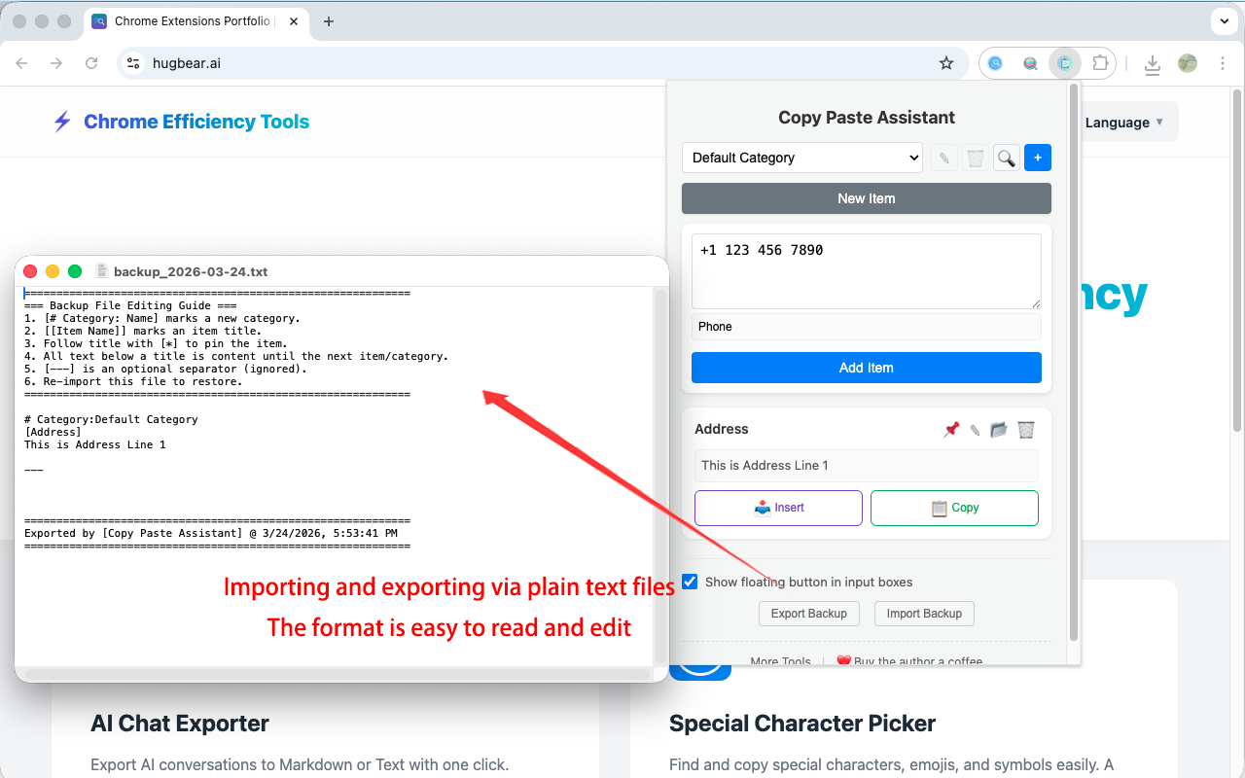The width and height of the screenshot is (1245, 778).
Task: Open the Default Category dropdown
Action: [x=802, y=158]
